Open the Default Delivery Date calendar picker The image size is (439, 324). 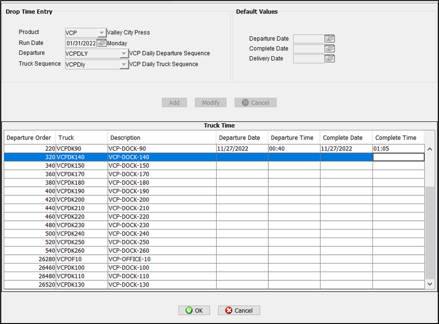330,59
